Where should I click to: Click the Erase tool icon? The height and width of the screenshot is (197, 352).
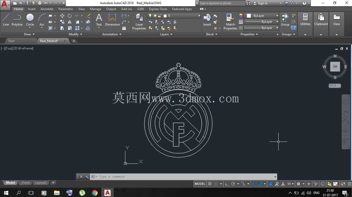(x=88, y=16)
